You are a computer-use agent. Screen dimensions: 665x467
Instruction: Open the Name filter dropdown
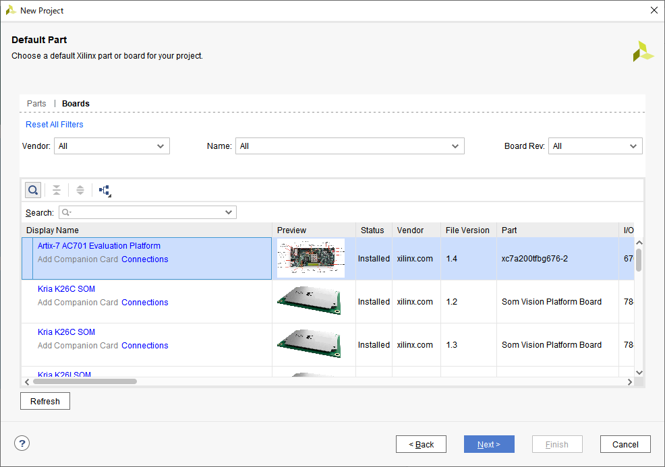[350, 146]
